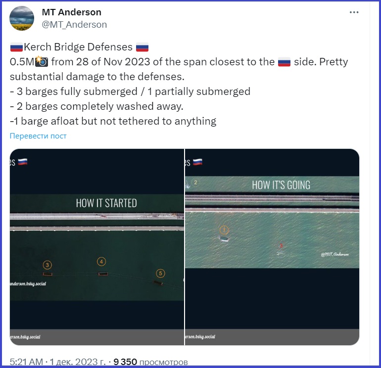This screenshot has height=368, width=381.
Task: Click dotted marker 2 on right image
Action: pyautogui.click(x=195, y=183)
